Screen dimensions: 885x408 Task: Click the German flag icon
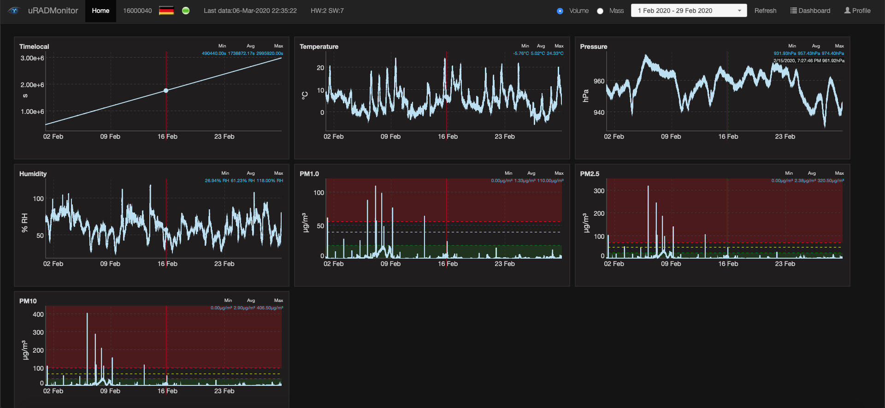click(166, 11)
